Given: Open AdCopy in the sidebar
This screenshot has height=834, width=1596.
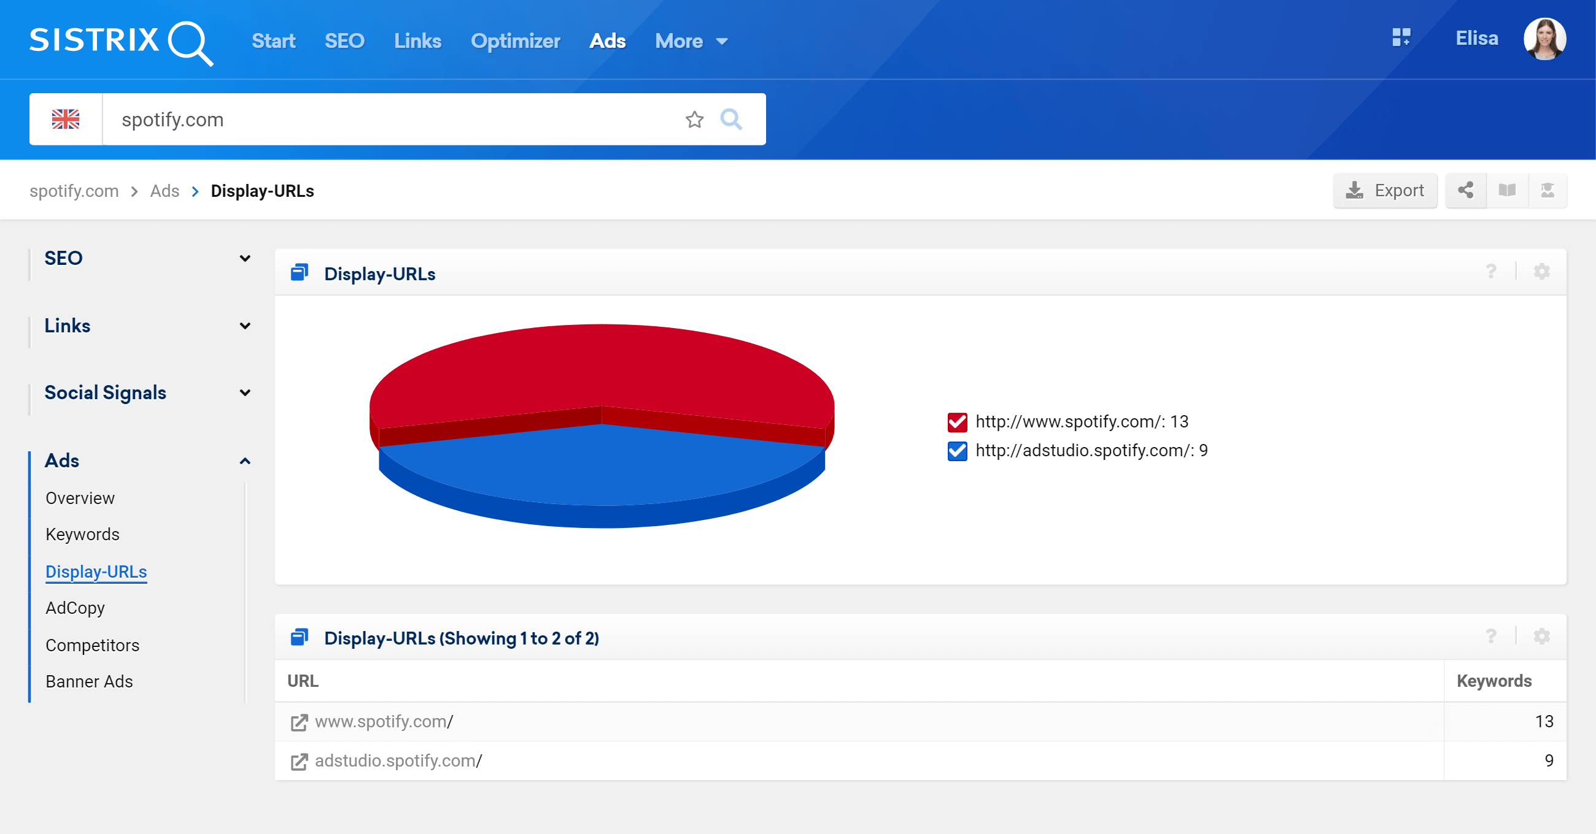Looking at the screenshot, I should pyautogui.click(x=75, y=608).
